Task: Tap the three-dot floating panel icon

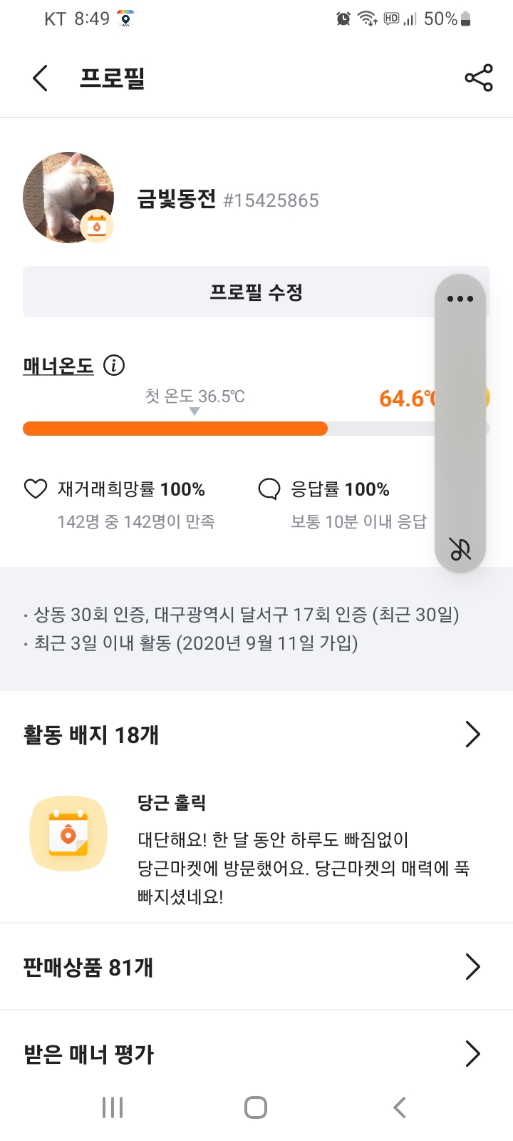Action: click(x=460, y=299)
